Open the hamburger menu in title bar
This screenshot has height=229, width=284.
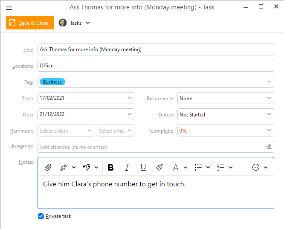(9, 7)
